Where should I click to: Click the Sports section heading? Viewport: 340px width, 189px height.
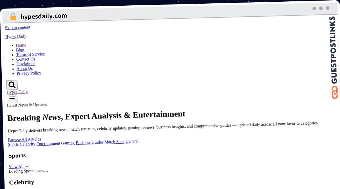click(x=17, y=155)
